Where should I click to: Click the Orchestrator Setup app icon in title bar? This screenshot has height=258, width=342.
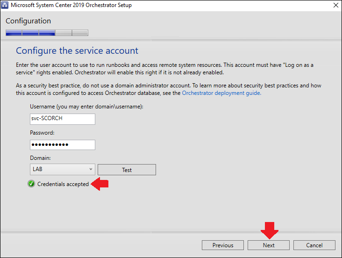click(x=5, y=5)
